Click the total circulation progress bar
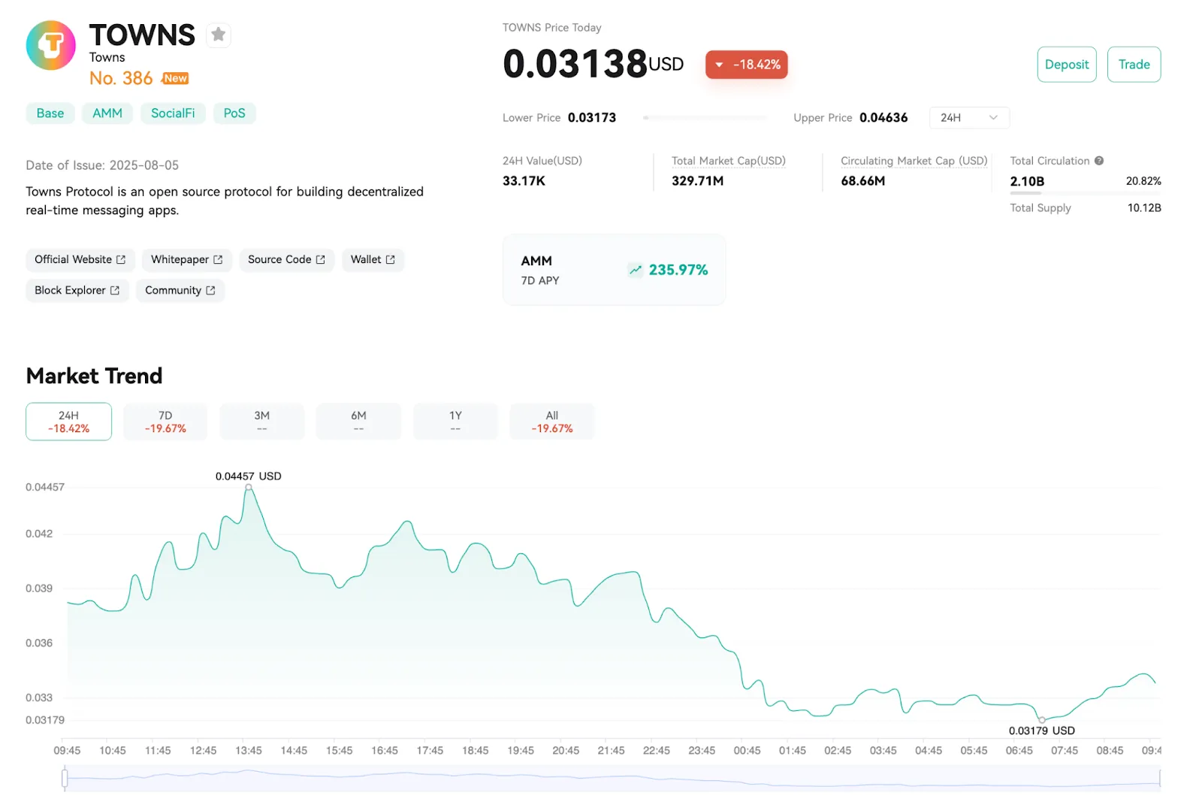 [1086, 193]
